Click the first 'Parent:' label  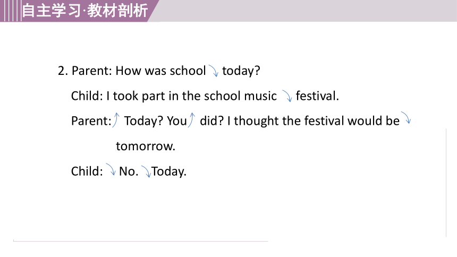point(92,71)
